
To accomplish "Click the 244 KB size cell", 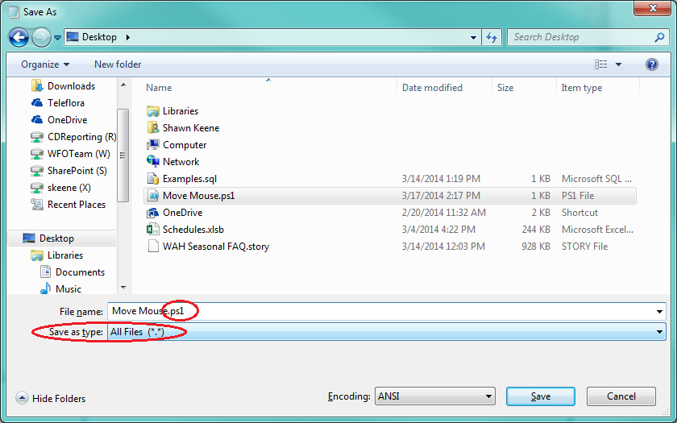I will [x=536, y=230].
